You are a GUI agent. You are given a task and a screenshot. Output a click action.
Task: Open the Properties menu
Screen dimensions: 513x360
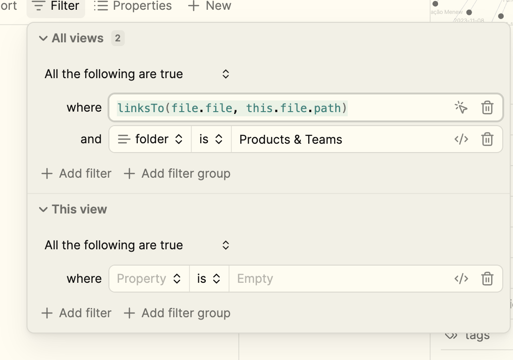pos(133,6)
